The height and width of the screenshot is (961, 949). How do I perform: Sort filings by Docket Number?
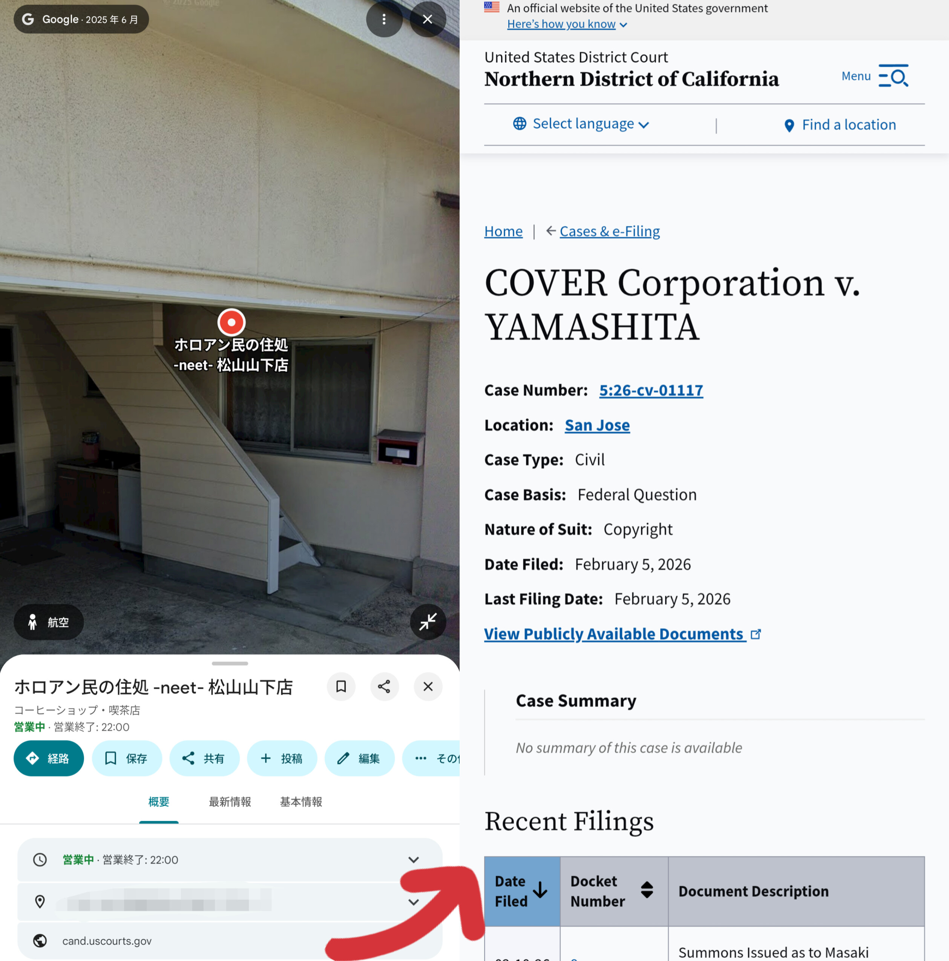[647, 890]
